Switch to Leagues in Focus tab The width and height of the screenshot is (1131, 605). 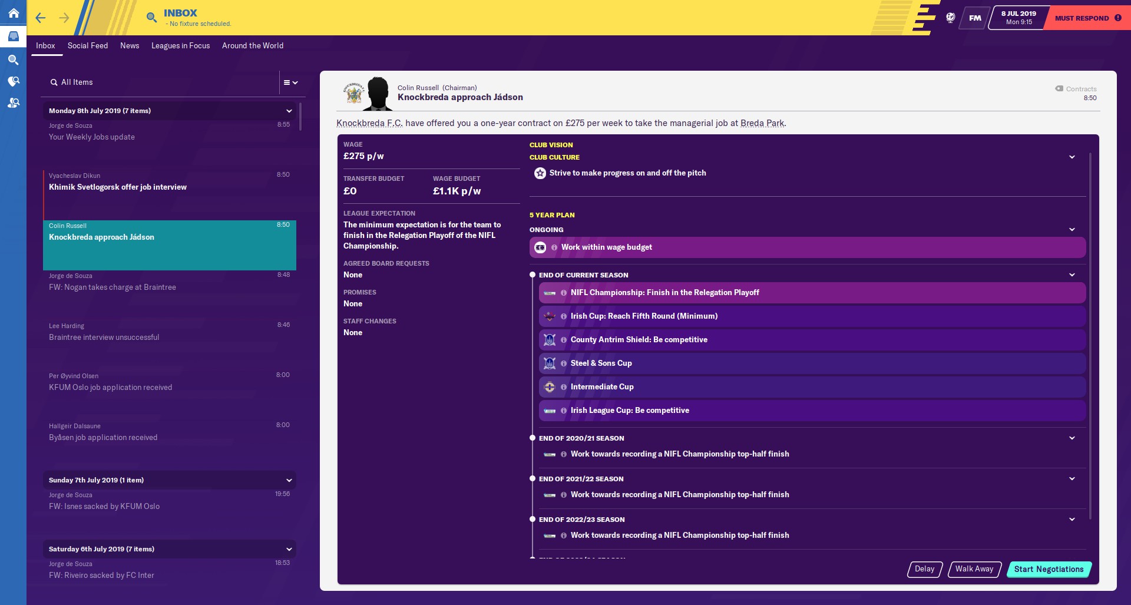tap(180, 45)
